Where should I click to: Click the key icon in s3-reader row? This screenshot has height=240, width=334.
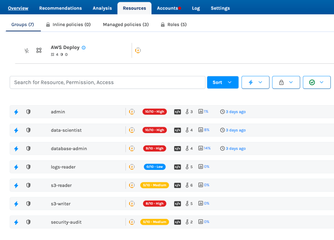(187, 185)
